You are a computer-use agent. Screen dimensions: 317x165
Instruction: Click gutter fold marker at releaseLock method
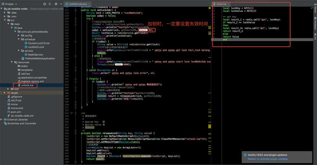[75, 133]
